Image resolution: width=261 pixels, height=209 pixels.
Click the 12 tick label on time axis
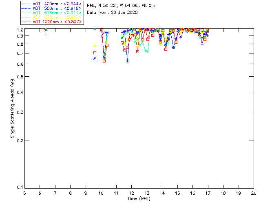[x=131, y=193]
